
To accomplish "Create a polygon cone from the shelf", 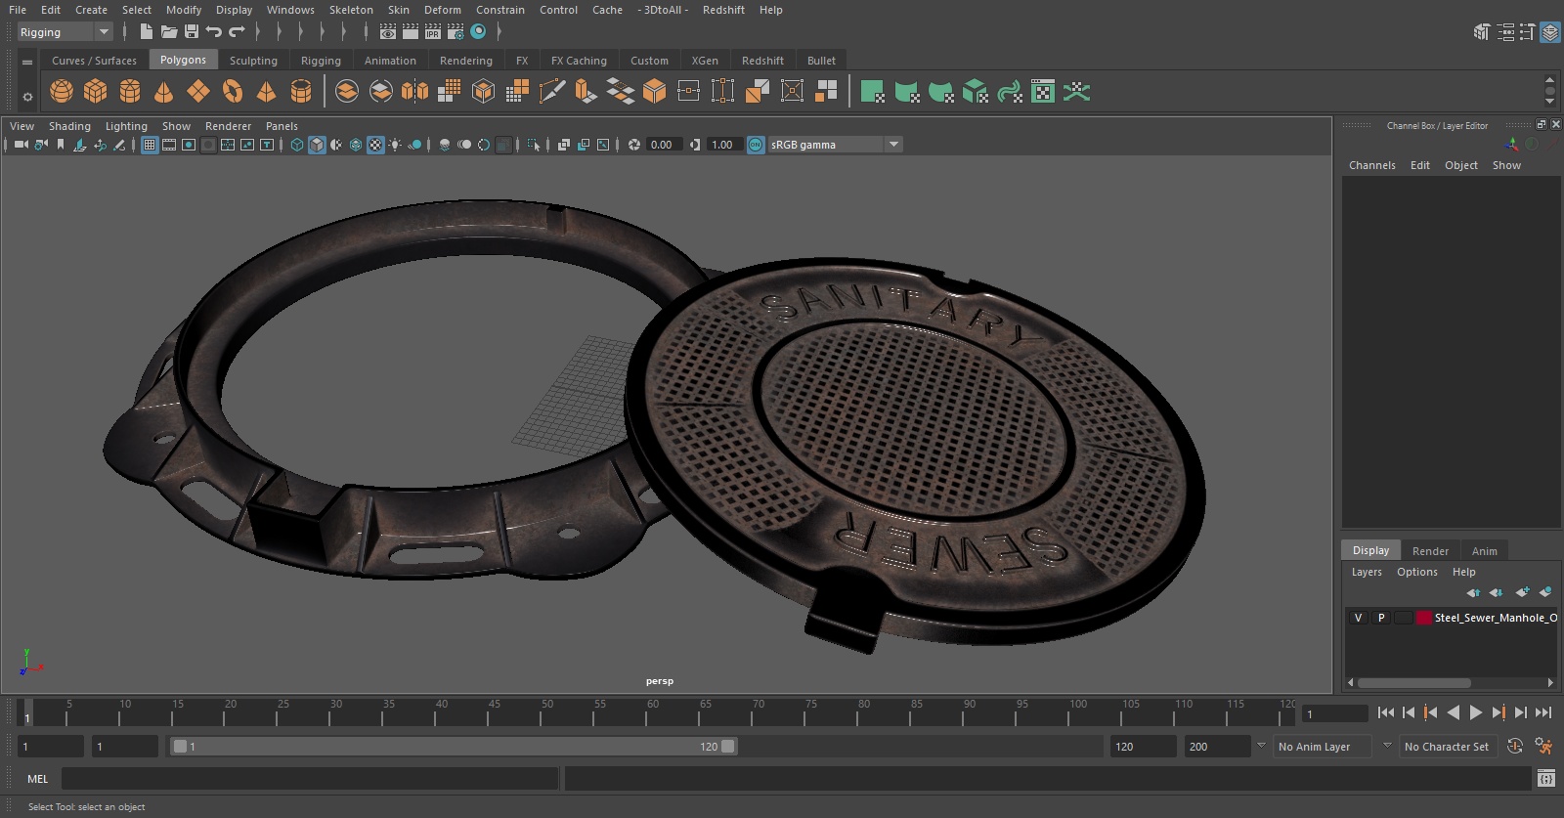I will pos(164,92).
